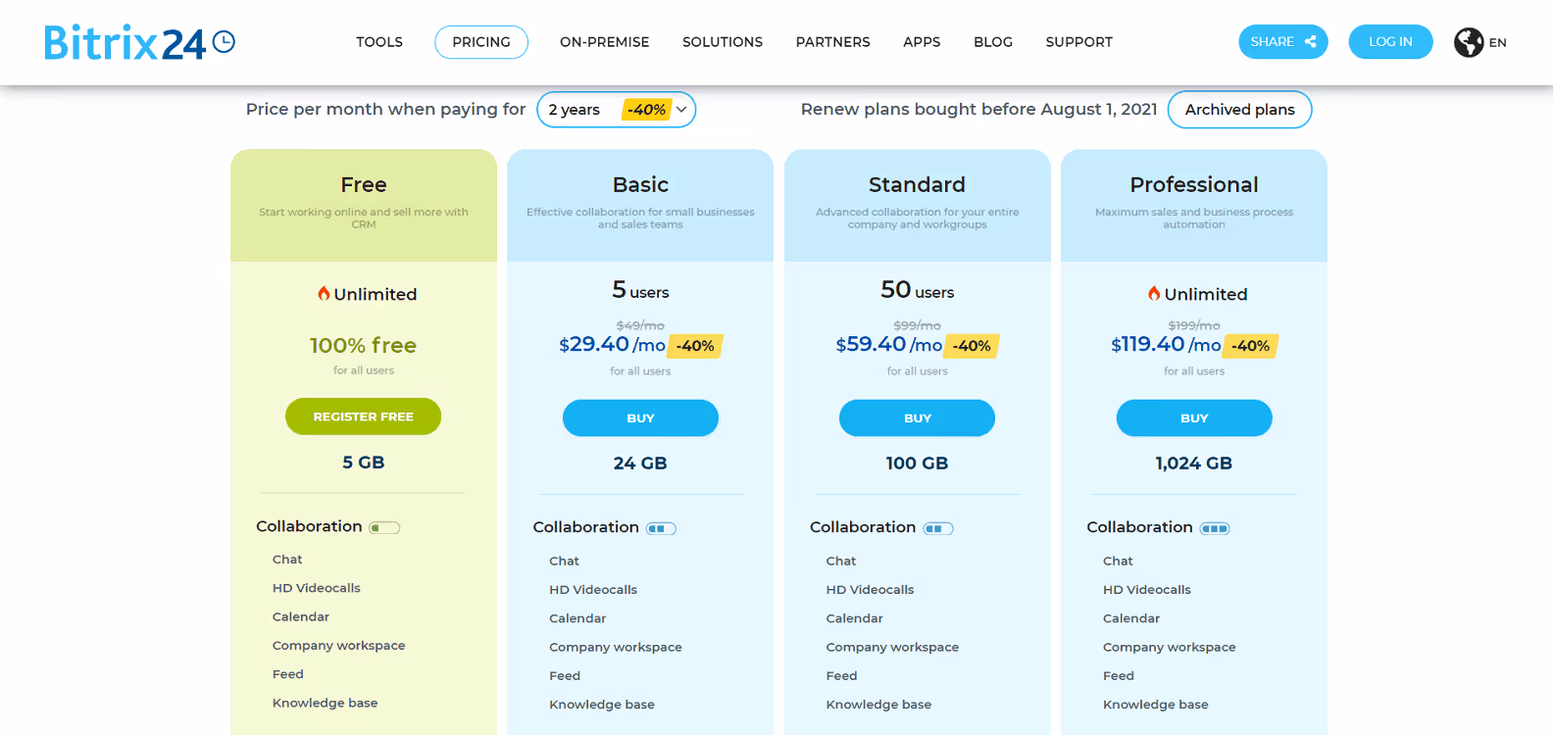Open the Tools menu
This screenshot has height=735, width=1553.
(x=379, y=42)
